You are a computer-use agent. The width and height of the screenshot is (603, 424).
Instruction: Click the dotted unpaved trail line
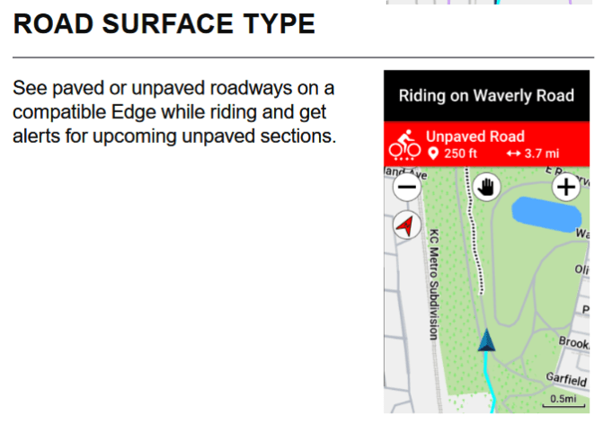[x=474, y=231]
